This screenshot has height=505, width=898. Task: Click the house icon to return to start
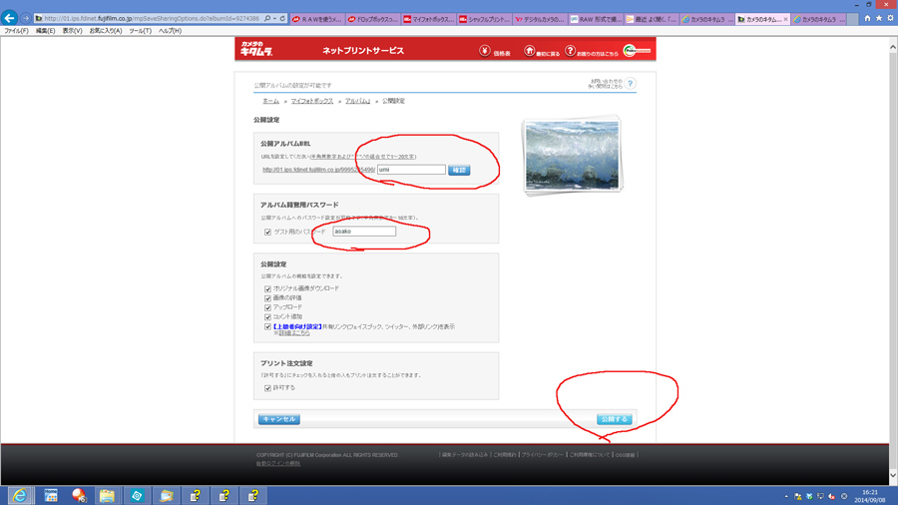530,50
